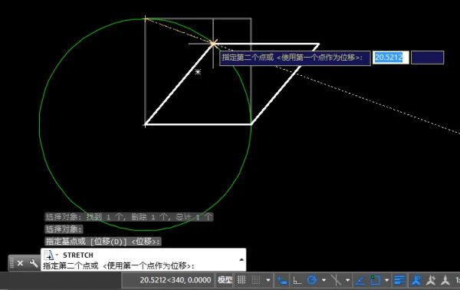The image size is (460, 290).
Task: Open object snap settings dropdown
Action: [386, 280]
